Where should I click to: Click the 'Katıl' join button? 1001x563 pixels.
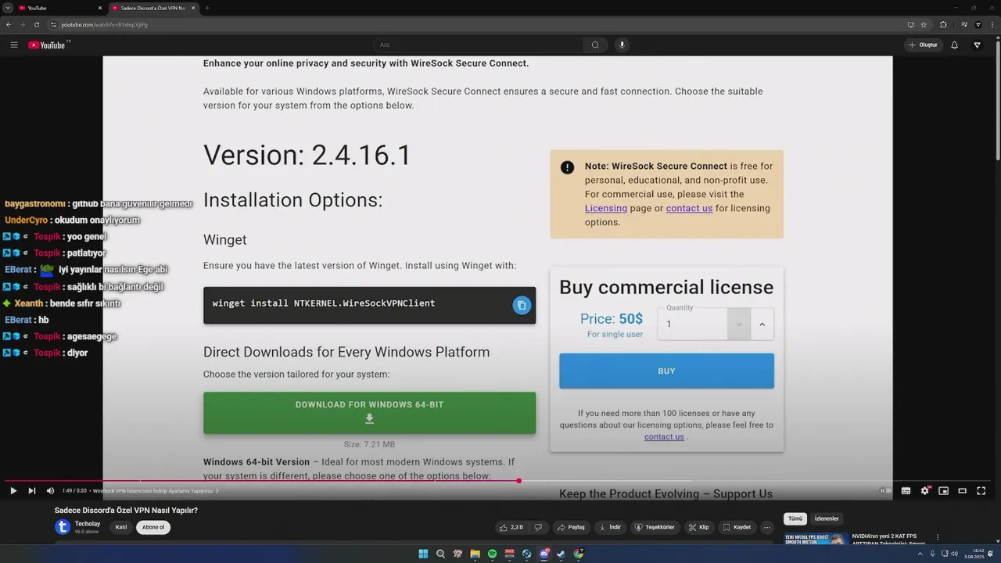click(121, 527)
